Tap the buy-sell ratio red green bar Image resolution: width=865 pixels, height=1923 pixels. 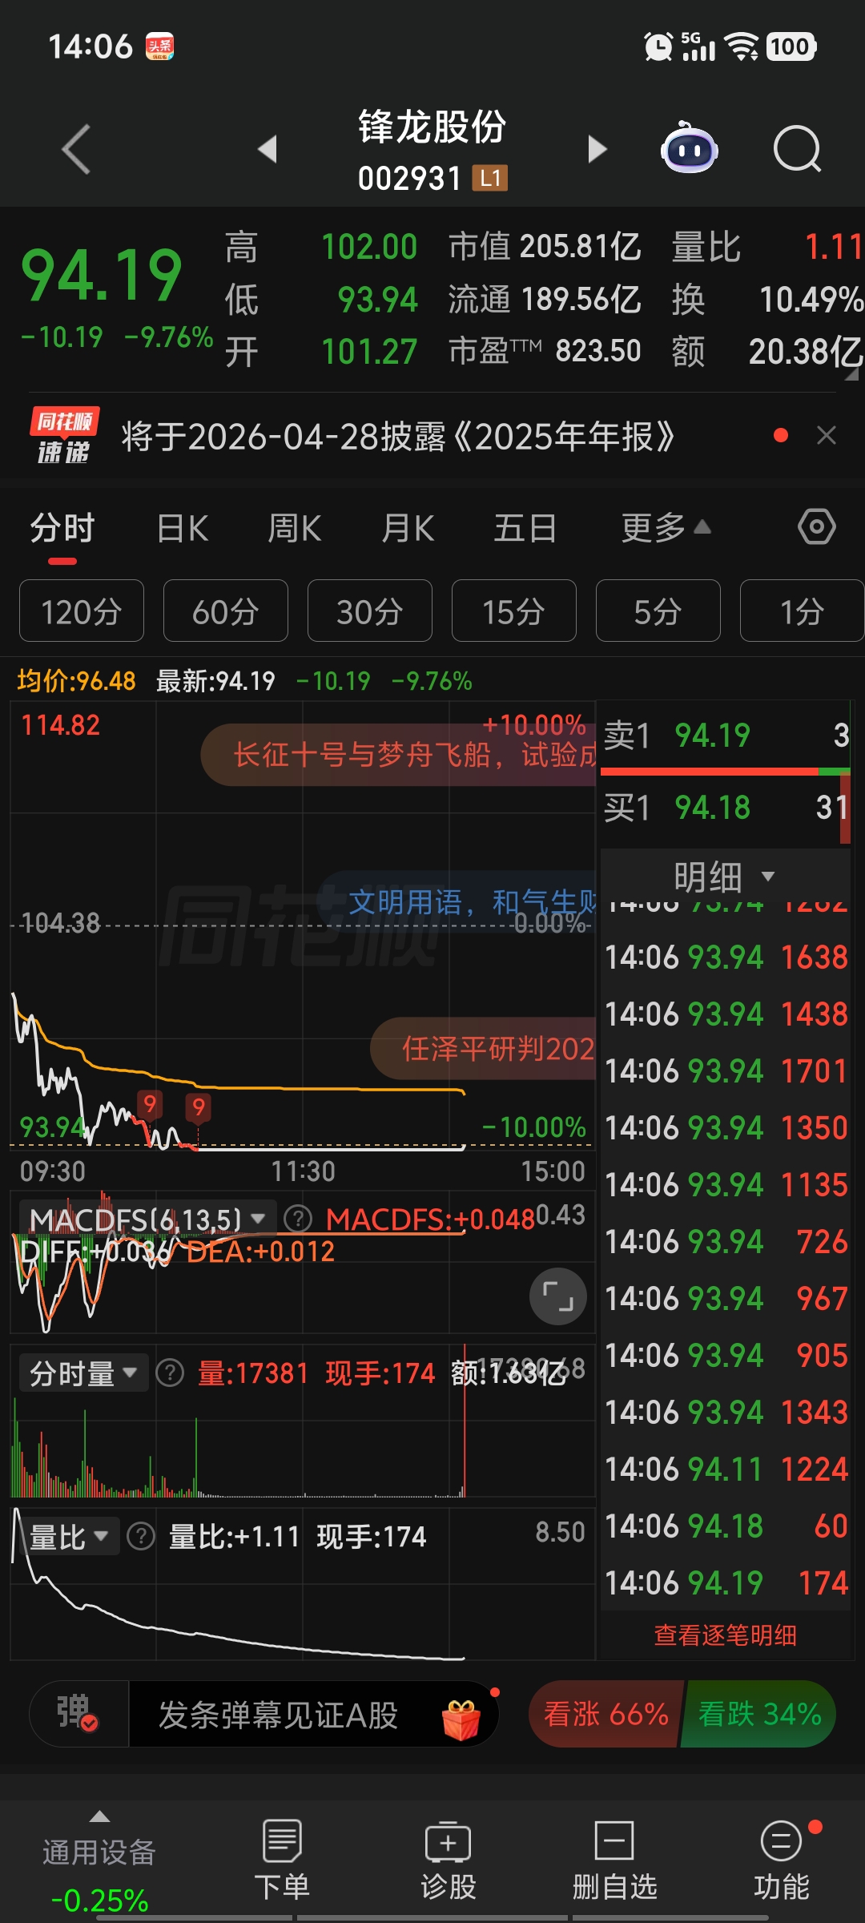pyautogui.click(x=726, y=771)
